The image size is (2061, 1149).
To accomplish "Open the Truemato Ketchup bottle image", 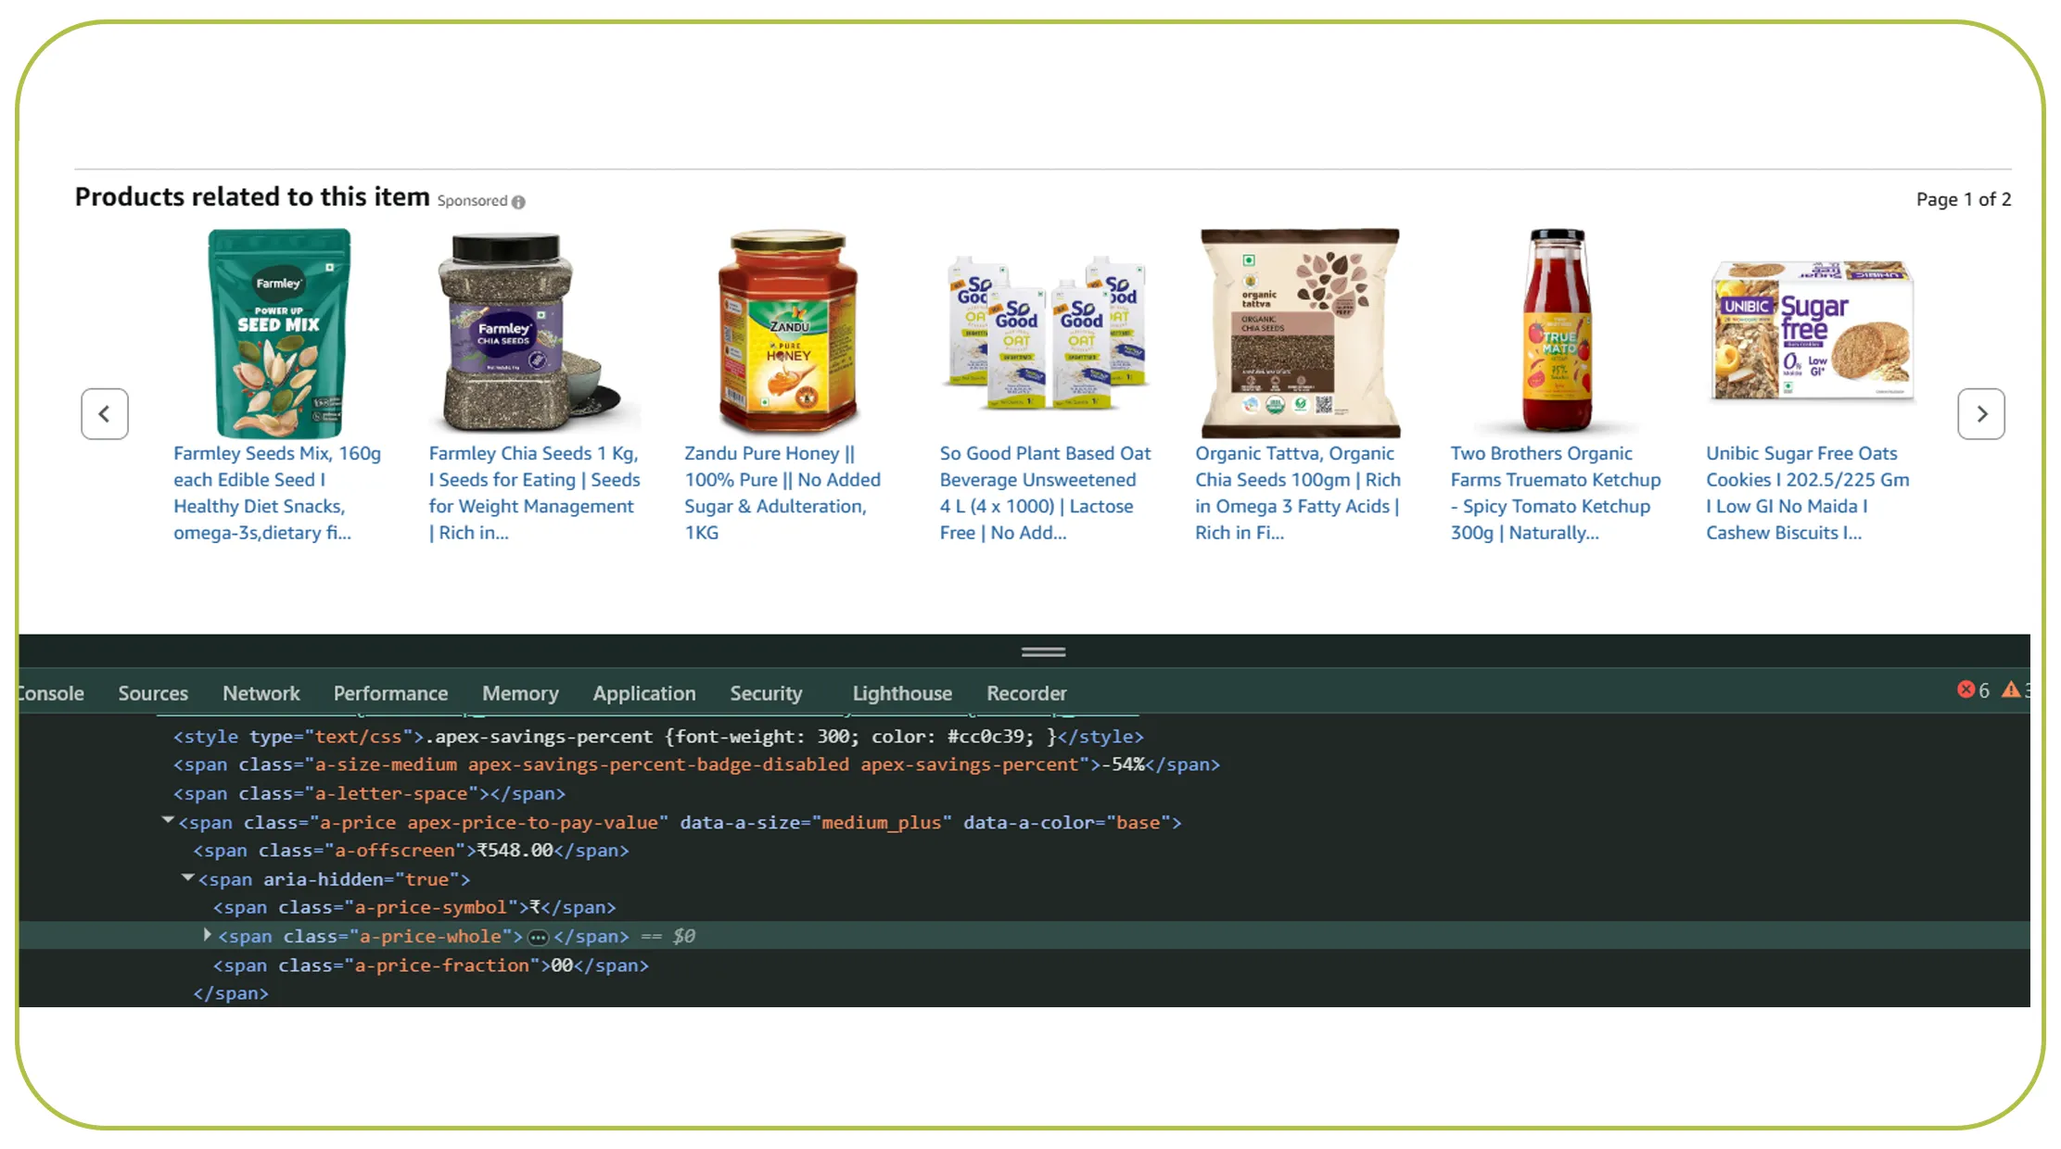I will click(1557, 331).
